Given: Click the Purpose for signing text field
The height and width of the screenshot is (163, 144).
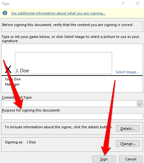Looking at the screenshot, I should (72, 116).
